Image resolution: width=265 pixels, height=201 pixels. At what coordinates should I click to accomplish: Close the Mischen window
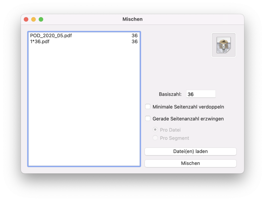pos(26,19)
